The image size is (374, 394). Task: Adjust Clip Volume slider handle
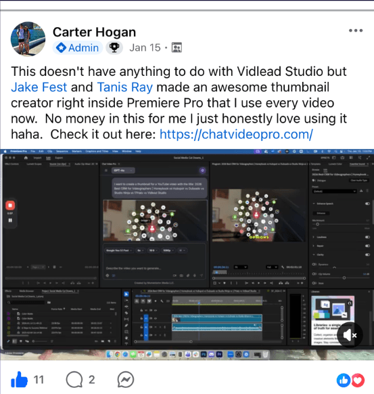344,278
